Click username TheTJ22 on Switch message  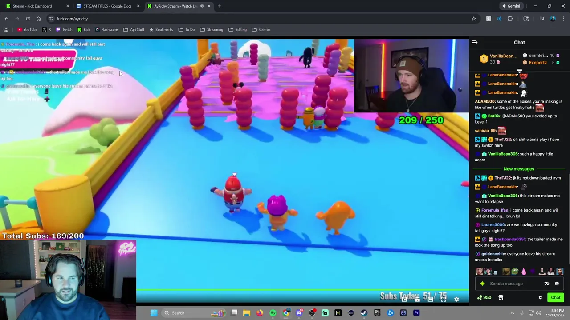click(502, 140)
